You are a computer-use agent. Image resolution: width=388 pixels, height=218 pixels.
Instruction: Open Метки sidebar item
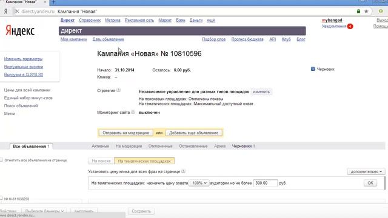click(x=10, y=114)
